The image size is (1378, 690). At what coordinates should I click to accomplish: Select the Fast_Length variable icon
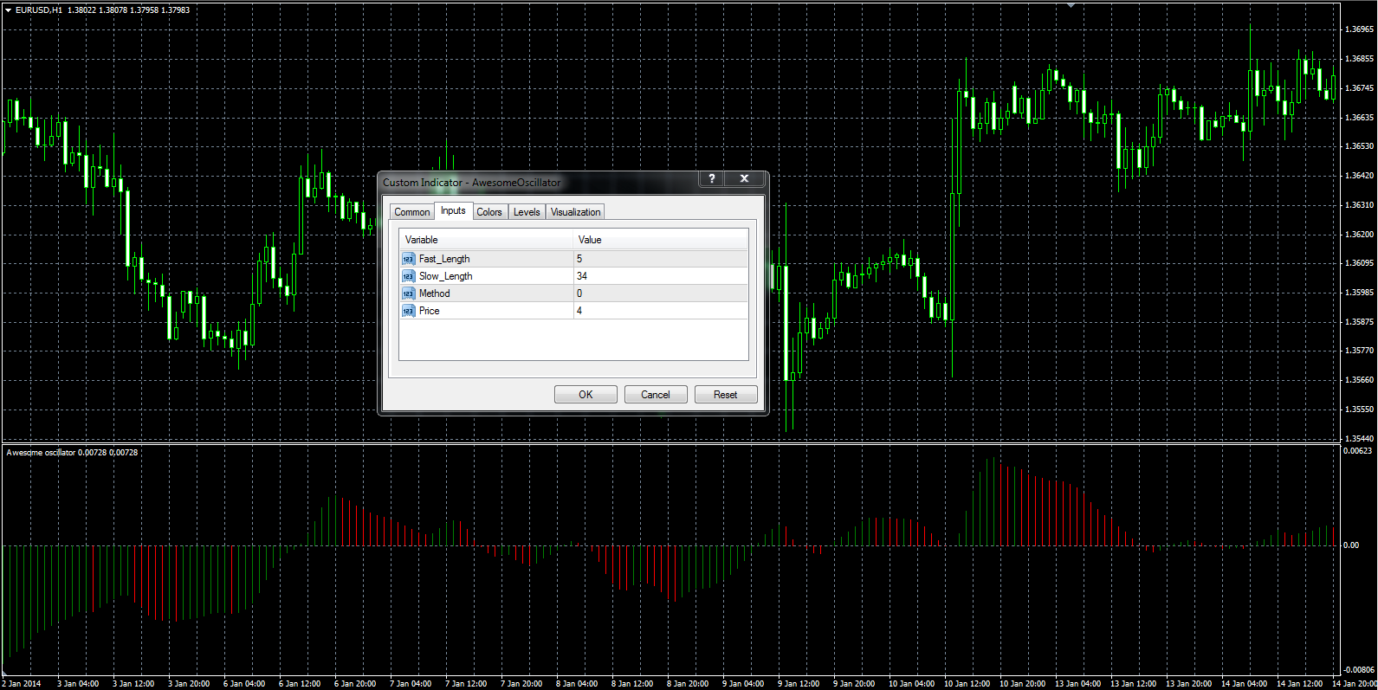pyautogui.click(x=409, y=259)
